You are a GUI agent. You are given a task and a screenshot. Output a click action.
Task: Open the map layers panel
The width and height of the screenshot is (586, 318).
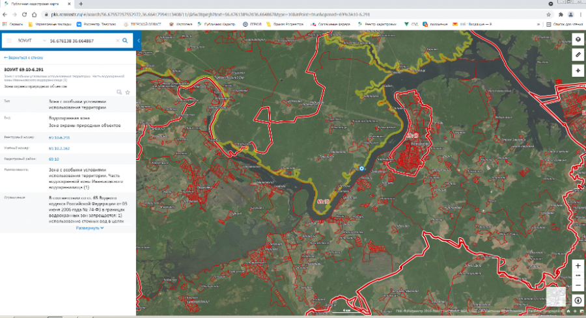pos(578,40)
